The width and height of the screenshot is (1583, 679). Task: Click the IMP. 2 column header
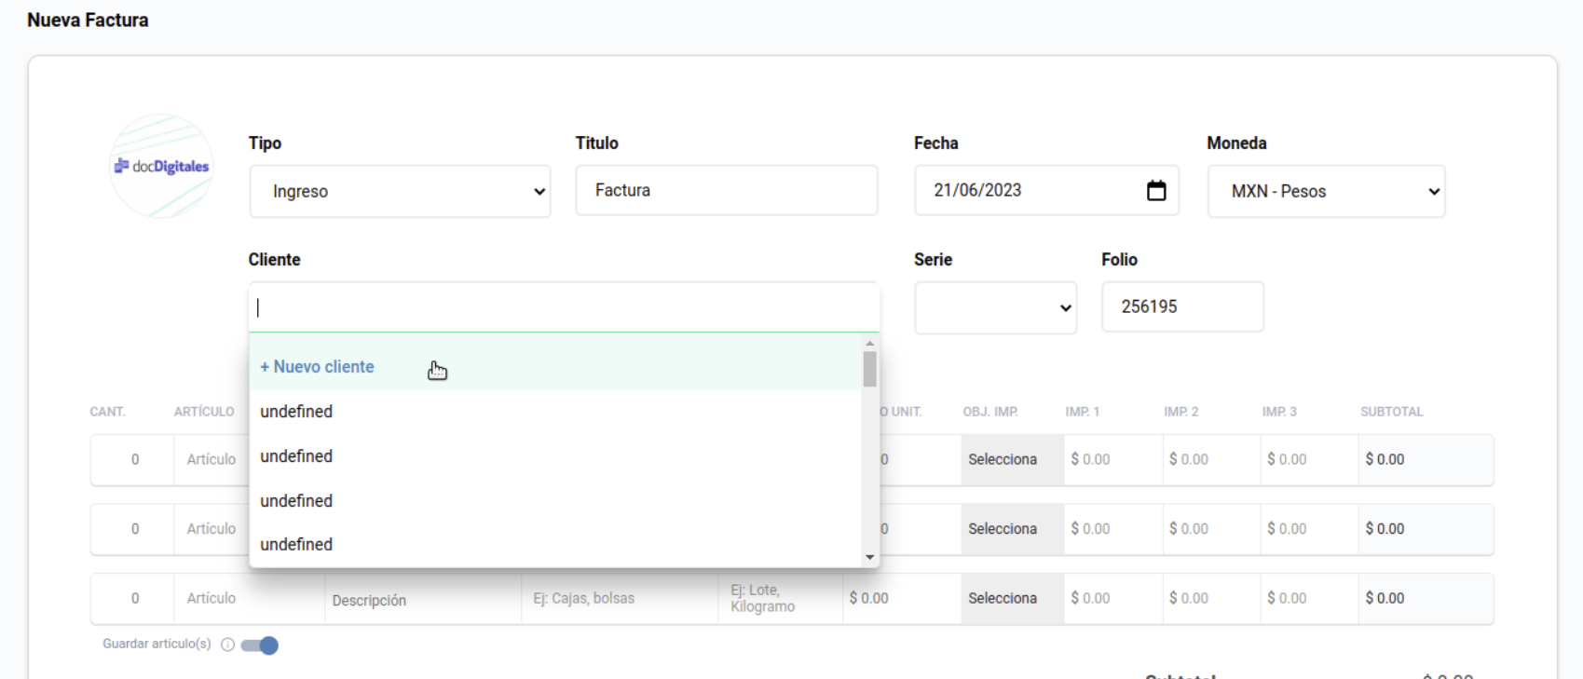point(1180,412)
